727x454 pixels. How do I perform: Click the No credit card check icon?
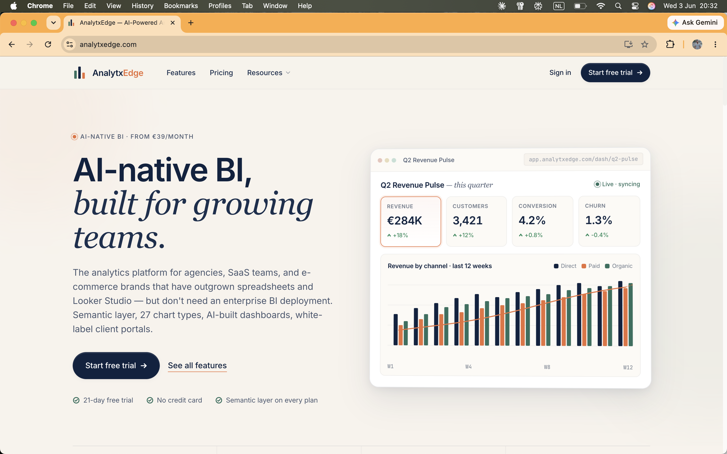pos(150,400)
